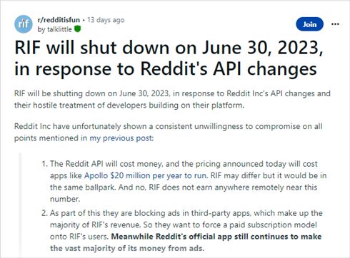Click the grey blockquote bar beside the list
350x258 pixels.
click(20, 205)
